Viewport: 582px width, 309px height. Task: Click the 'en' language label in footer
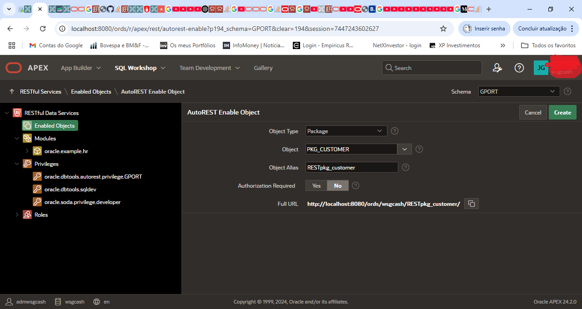point(106,302)
